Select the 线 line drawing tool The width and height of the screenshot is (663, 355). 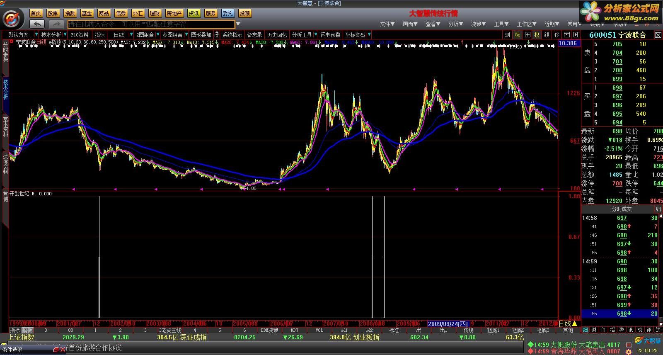547,35
